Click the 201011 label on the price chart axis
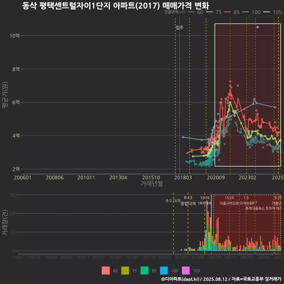The height and width of the screenshot is (284, 284). point(86,177)
